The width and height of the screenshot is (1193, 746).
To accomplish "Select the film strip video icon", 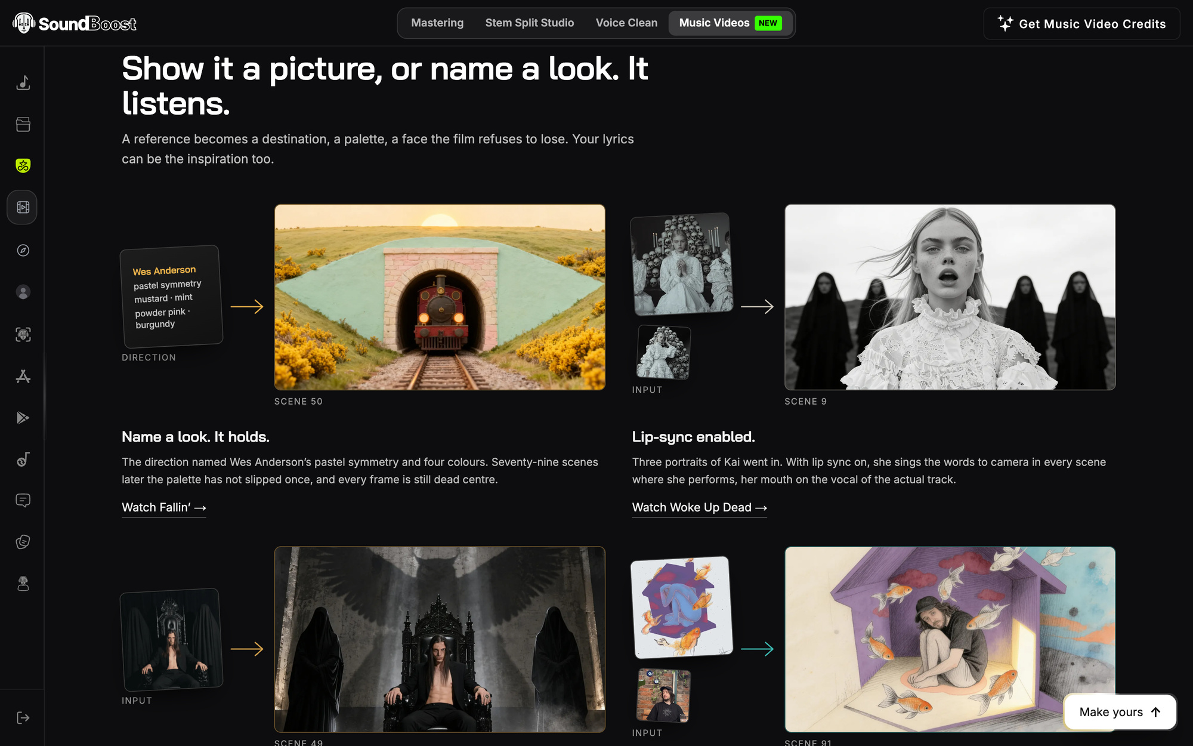I will [23, 207].
